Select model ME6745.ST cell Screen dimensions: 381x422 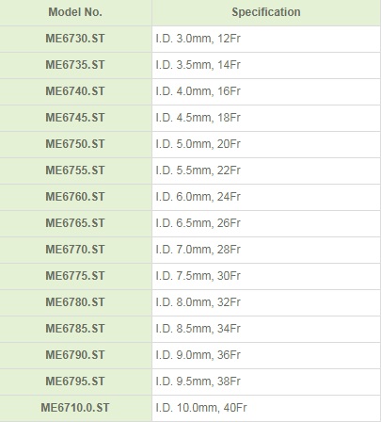tap(75, 118)
